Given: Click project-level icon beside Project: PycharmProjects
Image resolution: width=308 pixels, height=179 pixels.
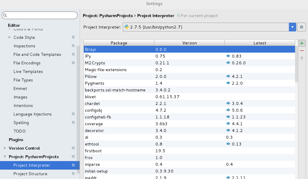Looking at the screenshot, I should [x=73, y=156].
